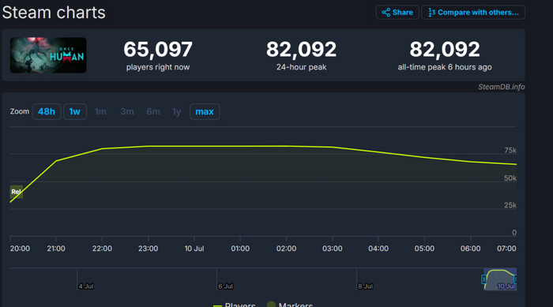Viewport: 553px width, 307px height.
Task: Set zoom range to 1w
Action: click(x=75, y=112)
